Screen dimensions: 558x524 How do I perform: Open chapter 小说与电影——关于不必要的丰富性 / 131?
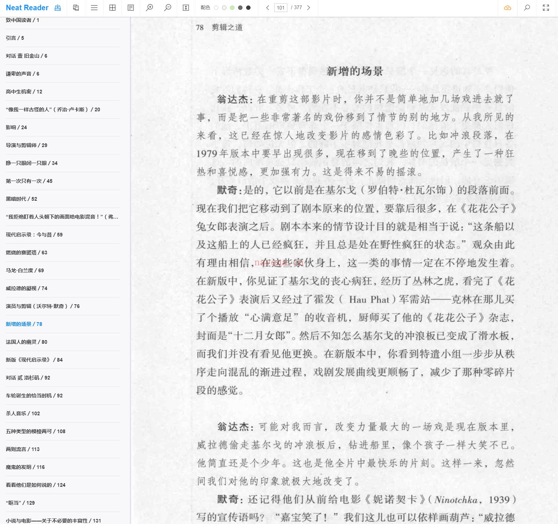[x=53, y=521]
